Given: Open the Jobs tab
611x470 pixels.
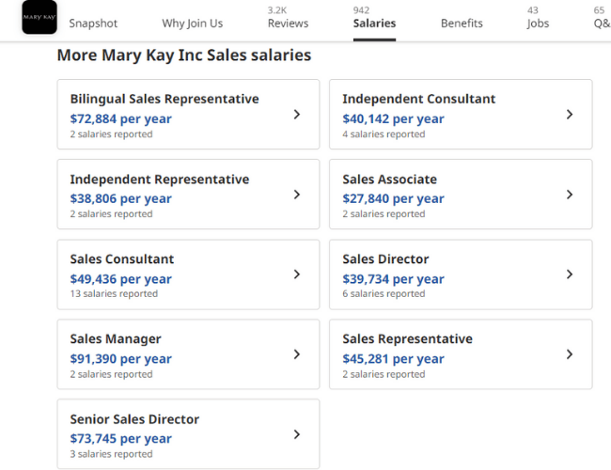Looking at the screenshot, I should (538, 23).
